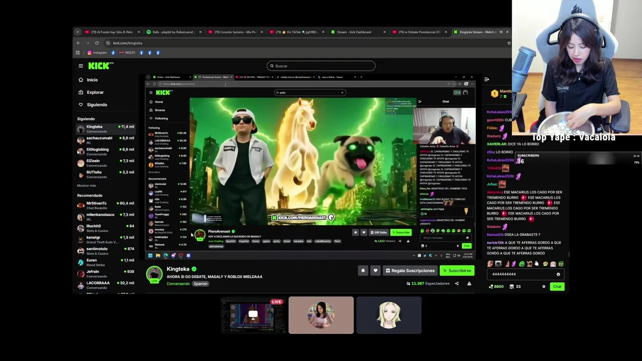Open Jefrain recommended channel

(106, 273)
